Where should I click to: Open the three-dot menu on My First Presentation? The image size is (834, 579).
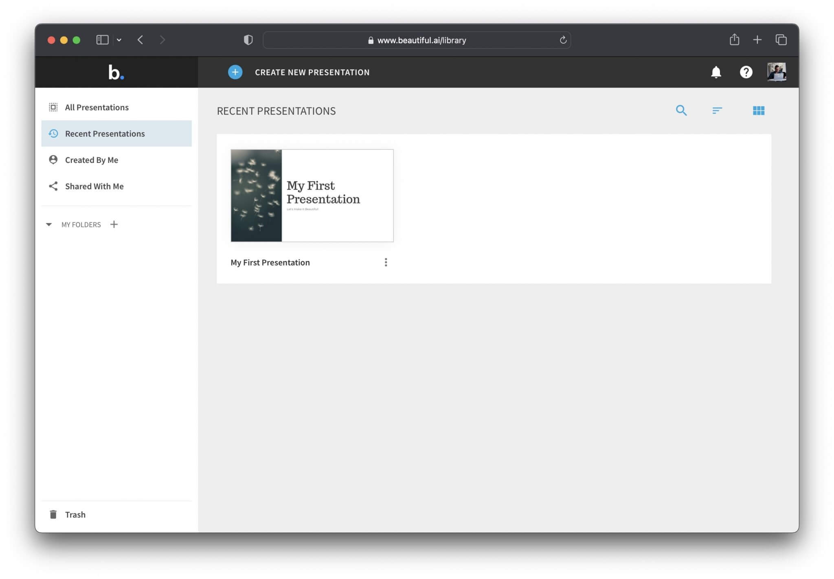386,262
